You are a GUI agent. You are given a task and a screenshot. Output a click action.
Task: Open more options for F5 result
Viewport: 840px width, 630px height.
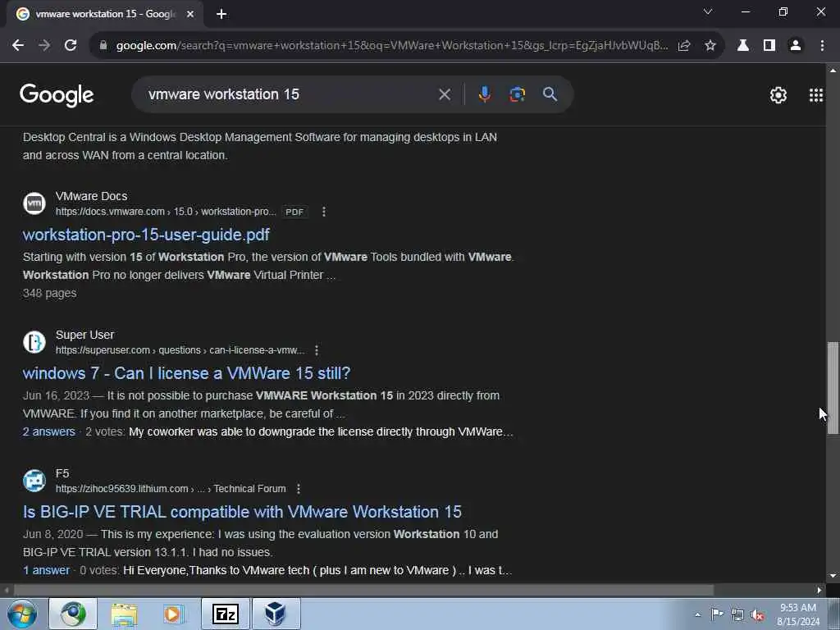(299, 489)
